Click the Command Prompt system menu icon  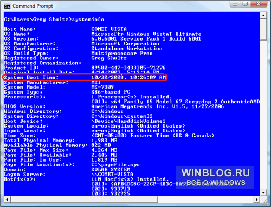click(7, 6)
